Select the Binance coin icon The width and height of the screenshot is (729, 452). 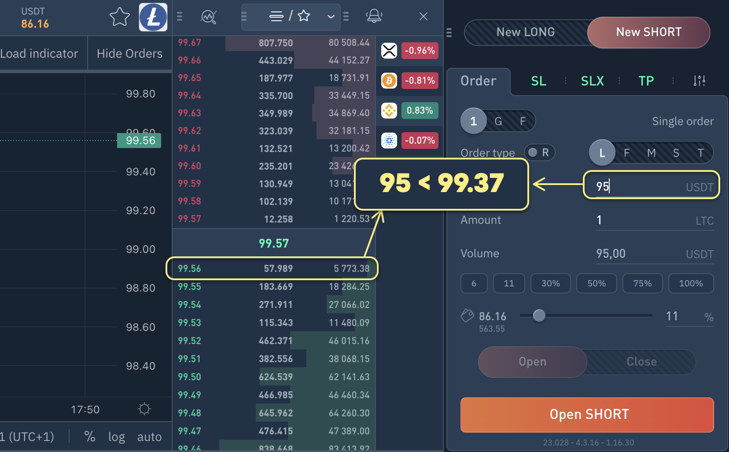coord(389,111)
